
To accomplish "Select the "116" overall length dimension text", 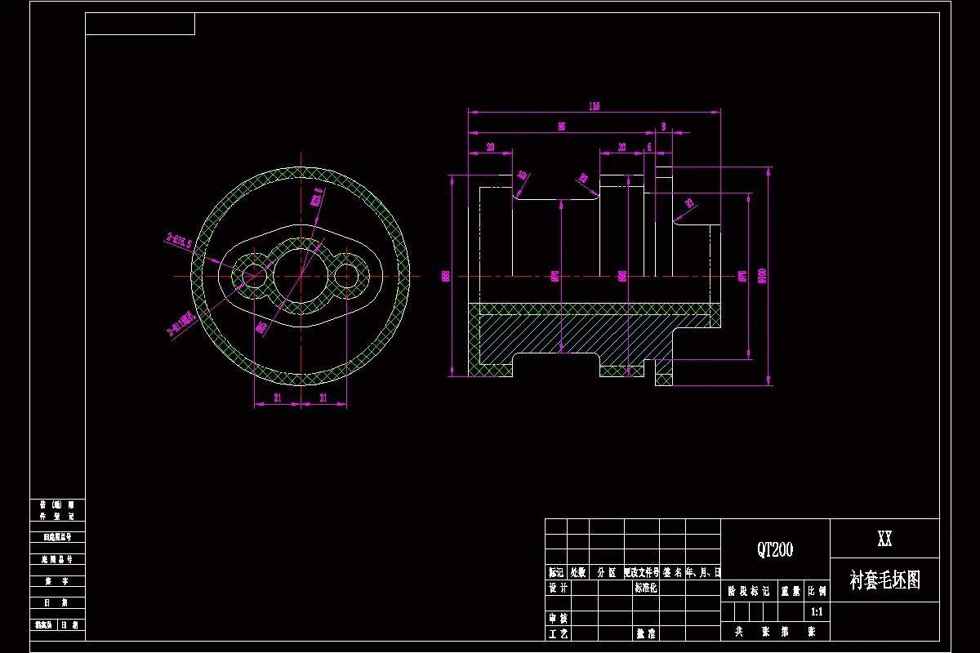I will [x=594, y=106].
